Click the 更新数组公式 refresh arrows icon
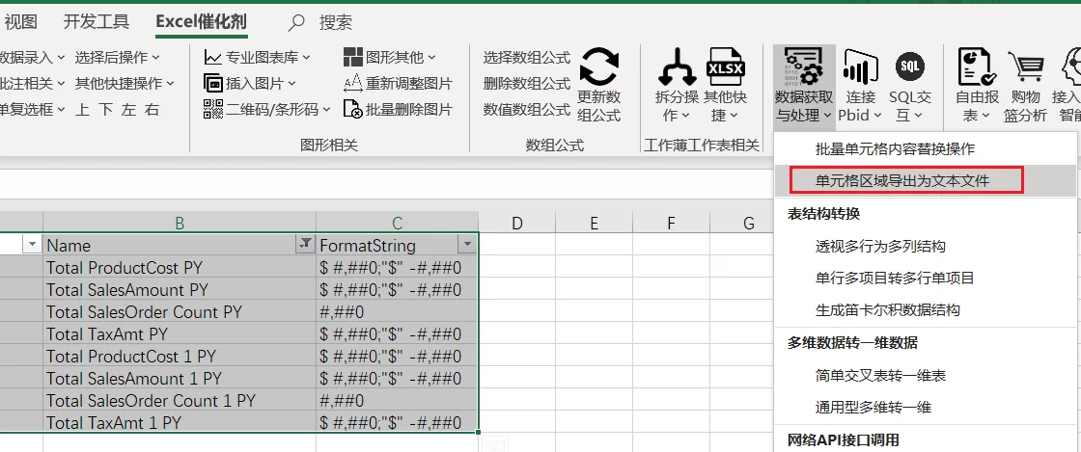Screen dimensions: 1081x452 pyautogui.click(x=599, y=66)
